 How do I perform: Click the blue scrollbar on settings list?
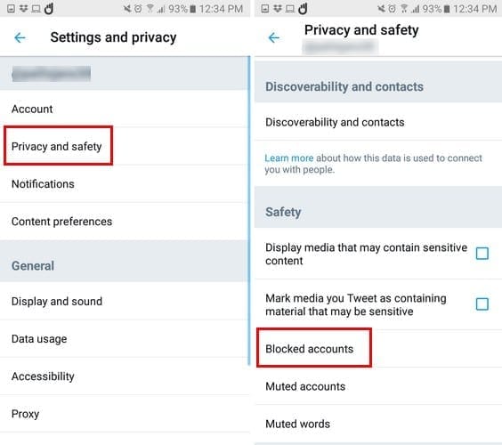pos(248,211)
